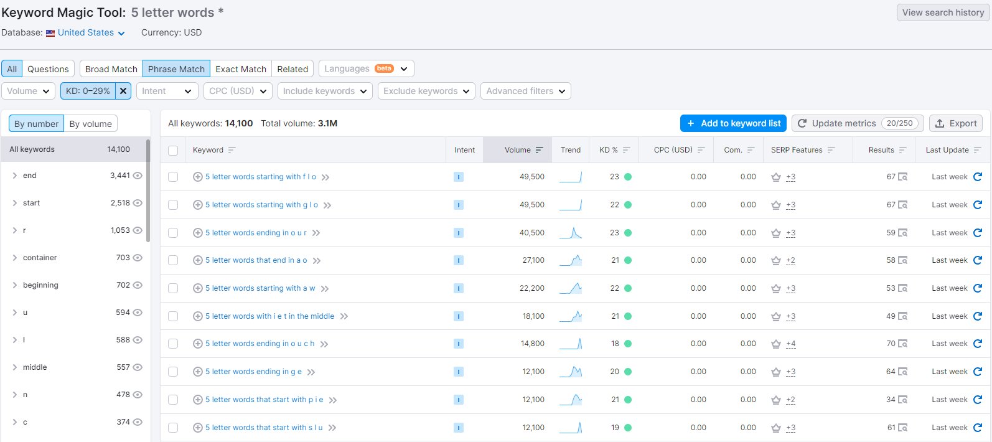Click Add to keyword list button
992x442 pixels.
pyautogui.click(x=733, y=123)
